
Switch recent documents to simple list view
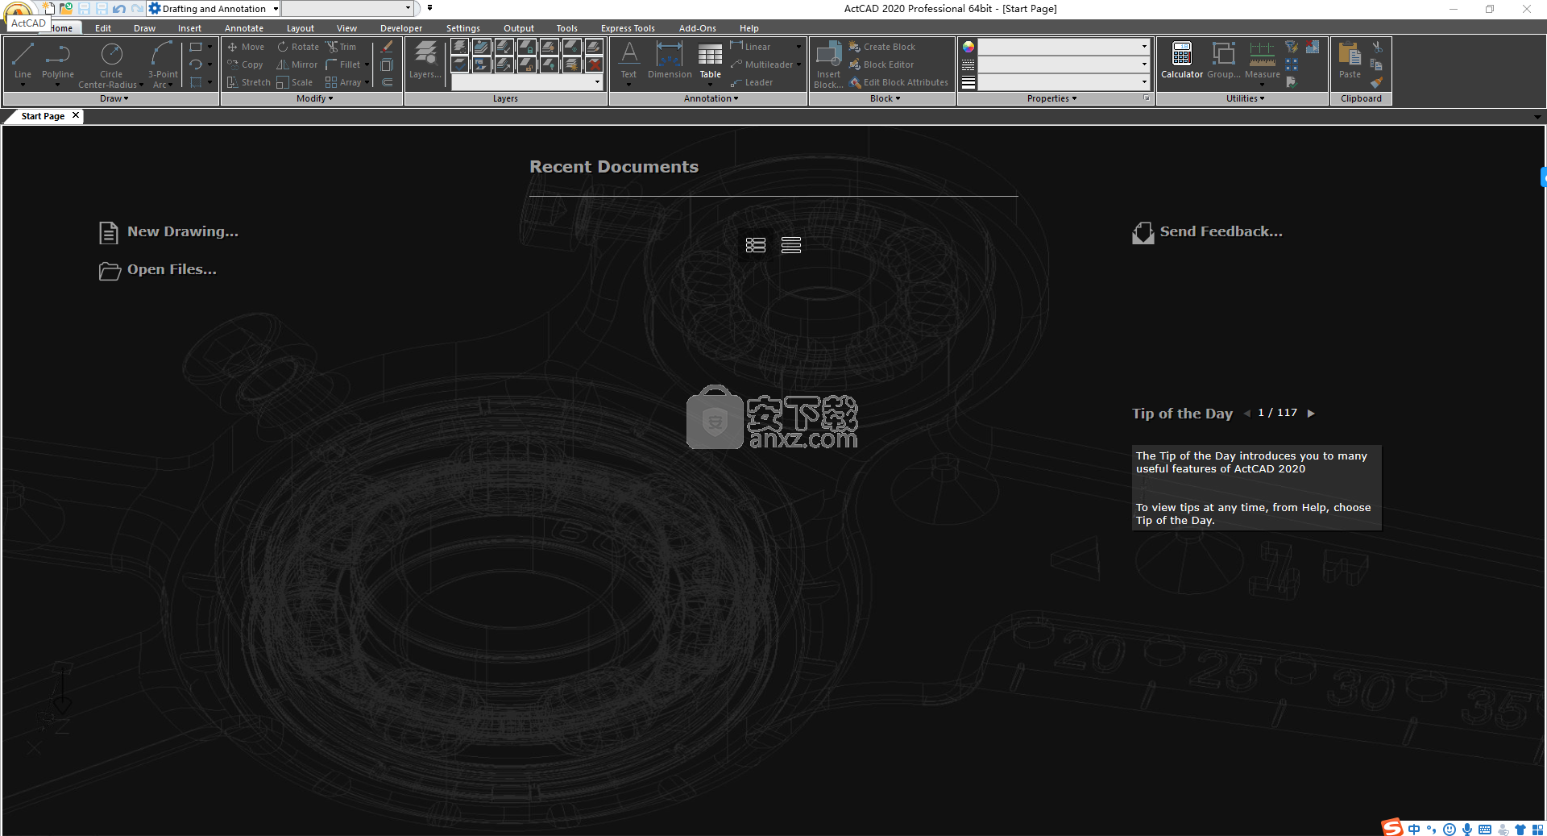tap(791, 245)
